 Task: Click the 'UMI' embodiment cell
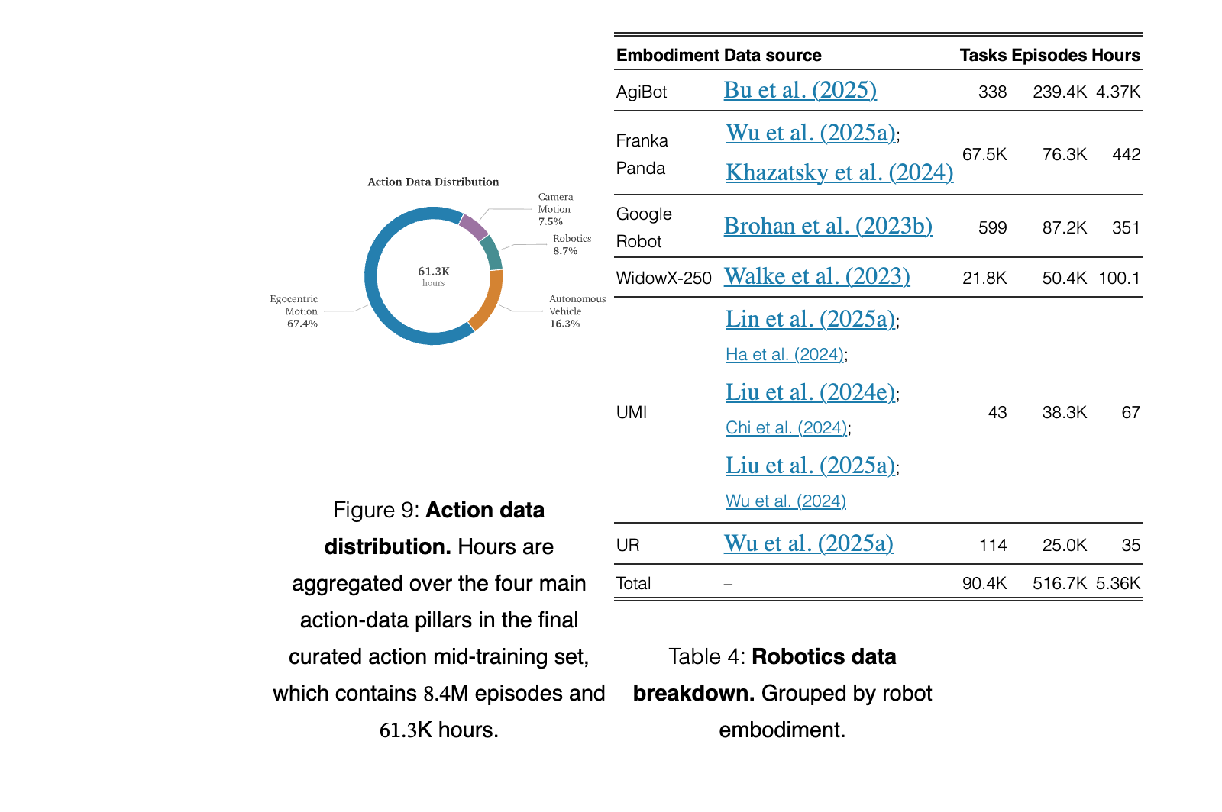(632, 412)
